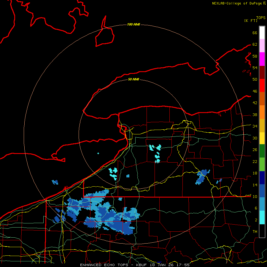This screenshot has height=267, width=267.
Task: Select the light steel-blue legend swatch
Action: 262,204
